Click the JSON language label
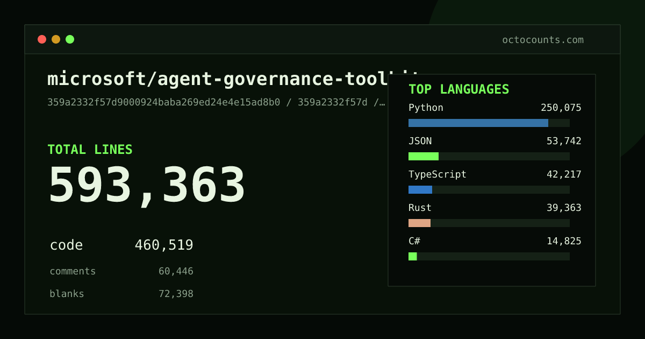 [x=420, y=141]
